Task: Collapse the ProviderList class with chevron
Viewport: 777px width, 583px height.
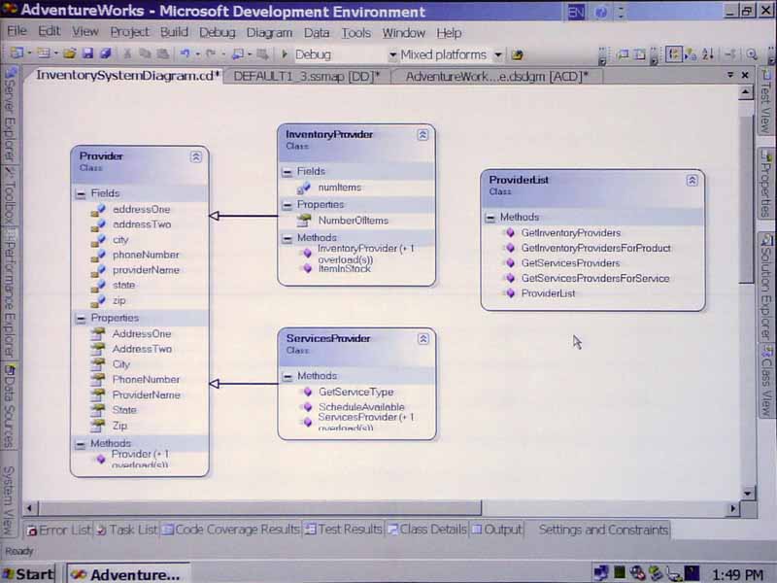Action: (692, 180)
